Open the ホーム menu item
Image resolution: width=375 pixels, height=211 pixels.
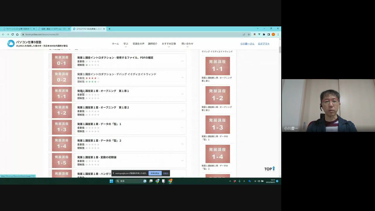(x=115, y=44)
